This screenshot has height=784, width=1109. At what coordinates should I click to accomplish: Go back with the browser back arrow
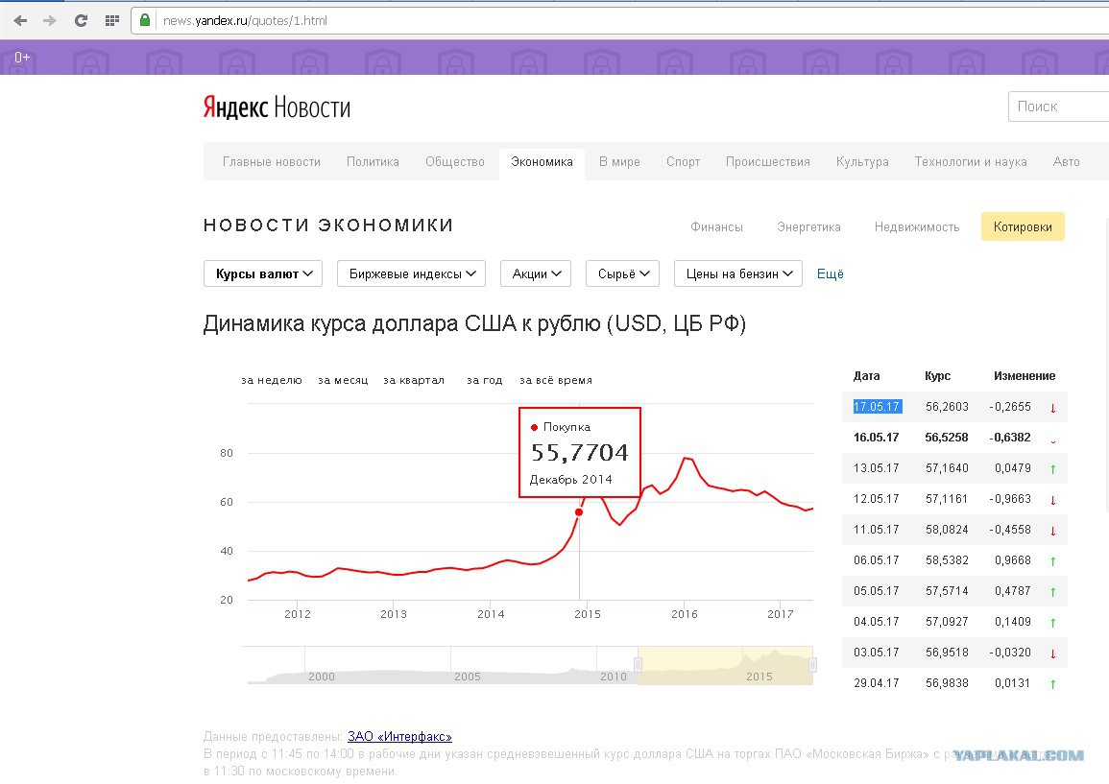coord(20,20)
